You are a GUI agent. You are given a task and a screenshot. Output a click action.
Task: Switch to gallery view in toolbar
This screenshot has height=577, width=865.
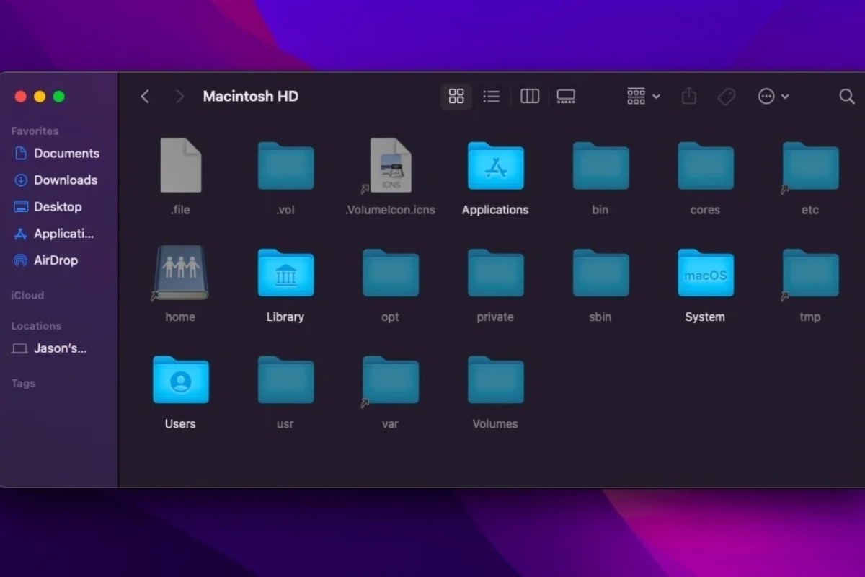566,97
